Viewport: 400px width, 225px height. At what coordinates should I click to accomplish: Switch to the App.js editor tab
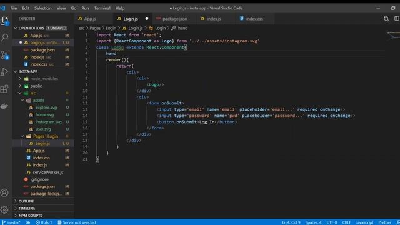point(93,19)
